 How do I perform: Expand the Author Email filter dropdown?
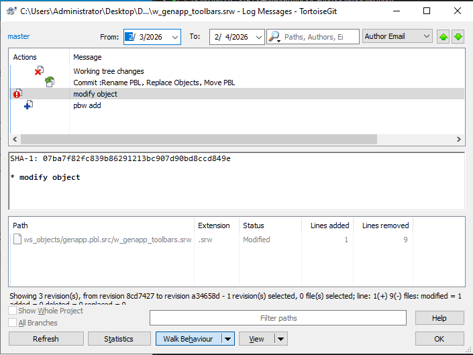(x=426, y=37)
